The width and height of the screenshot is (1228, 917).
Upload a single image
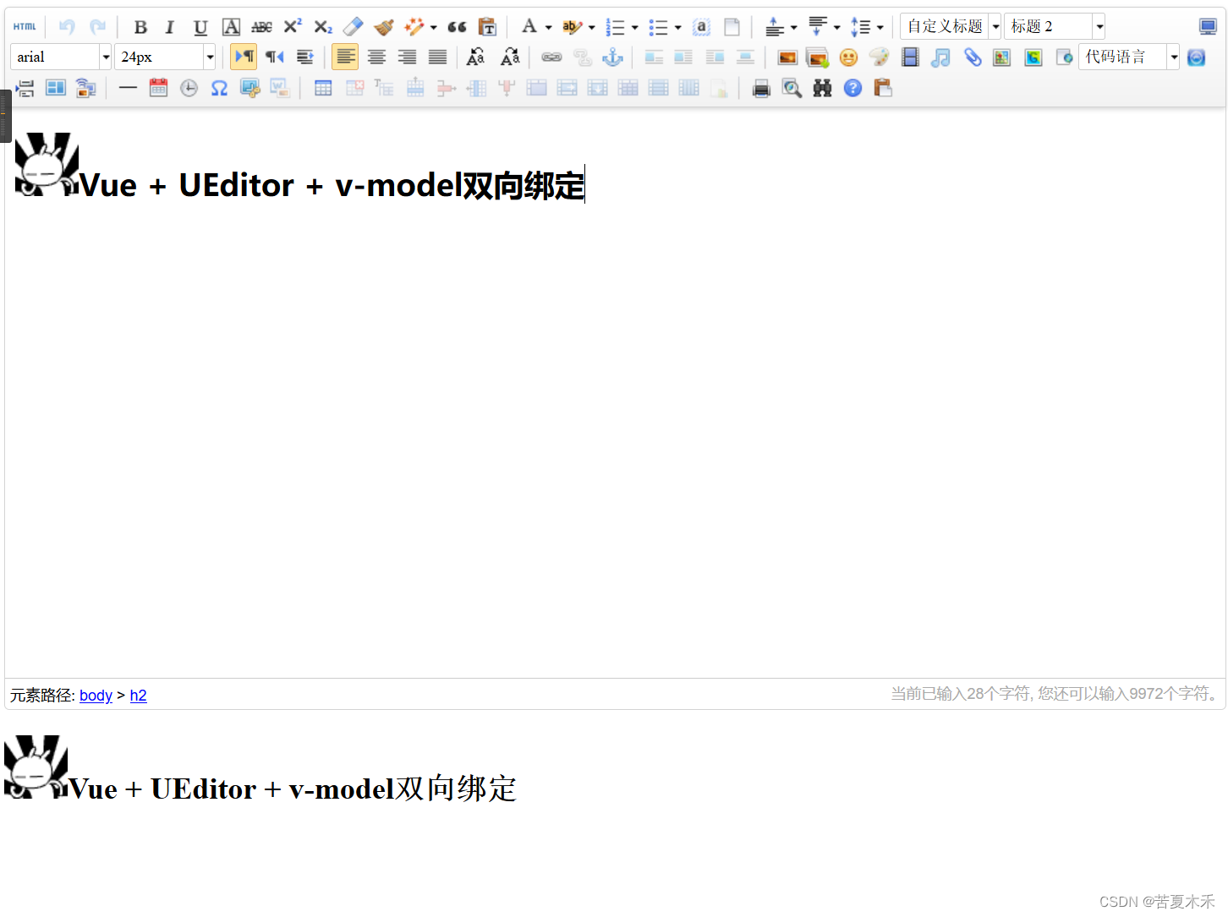787,57
